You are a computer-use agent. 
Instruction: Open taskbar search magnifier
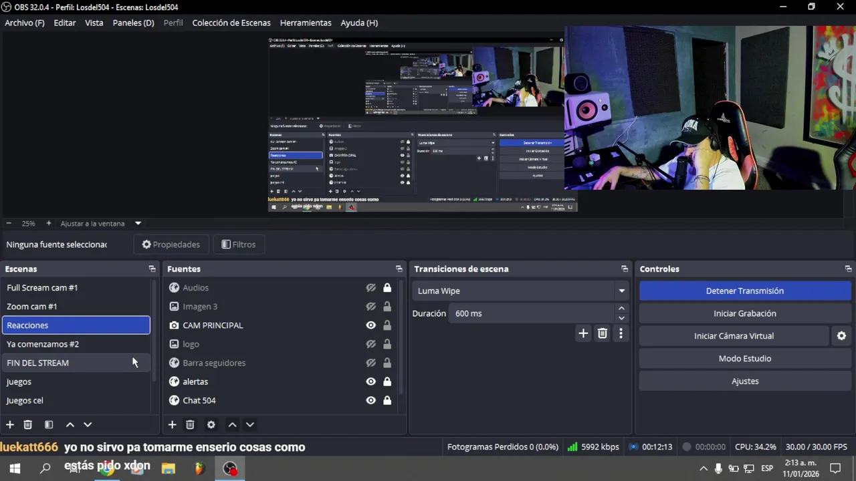point(45,468)
